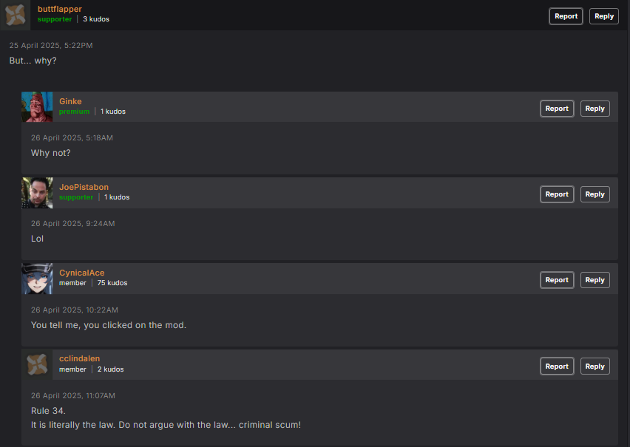Open Ginke's profile avatar picture
This screenshot has height=447, width=630.
point(37,107)
